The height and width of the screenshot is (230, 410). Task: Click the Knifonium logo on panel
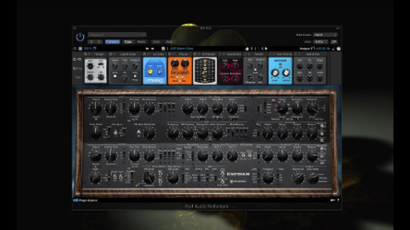(x=238, y=174)
